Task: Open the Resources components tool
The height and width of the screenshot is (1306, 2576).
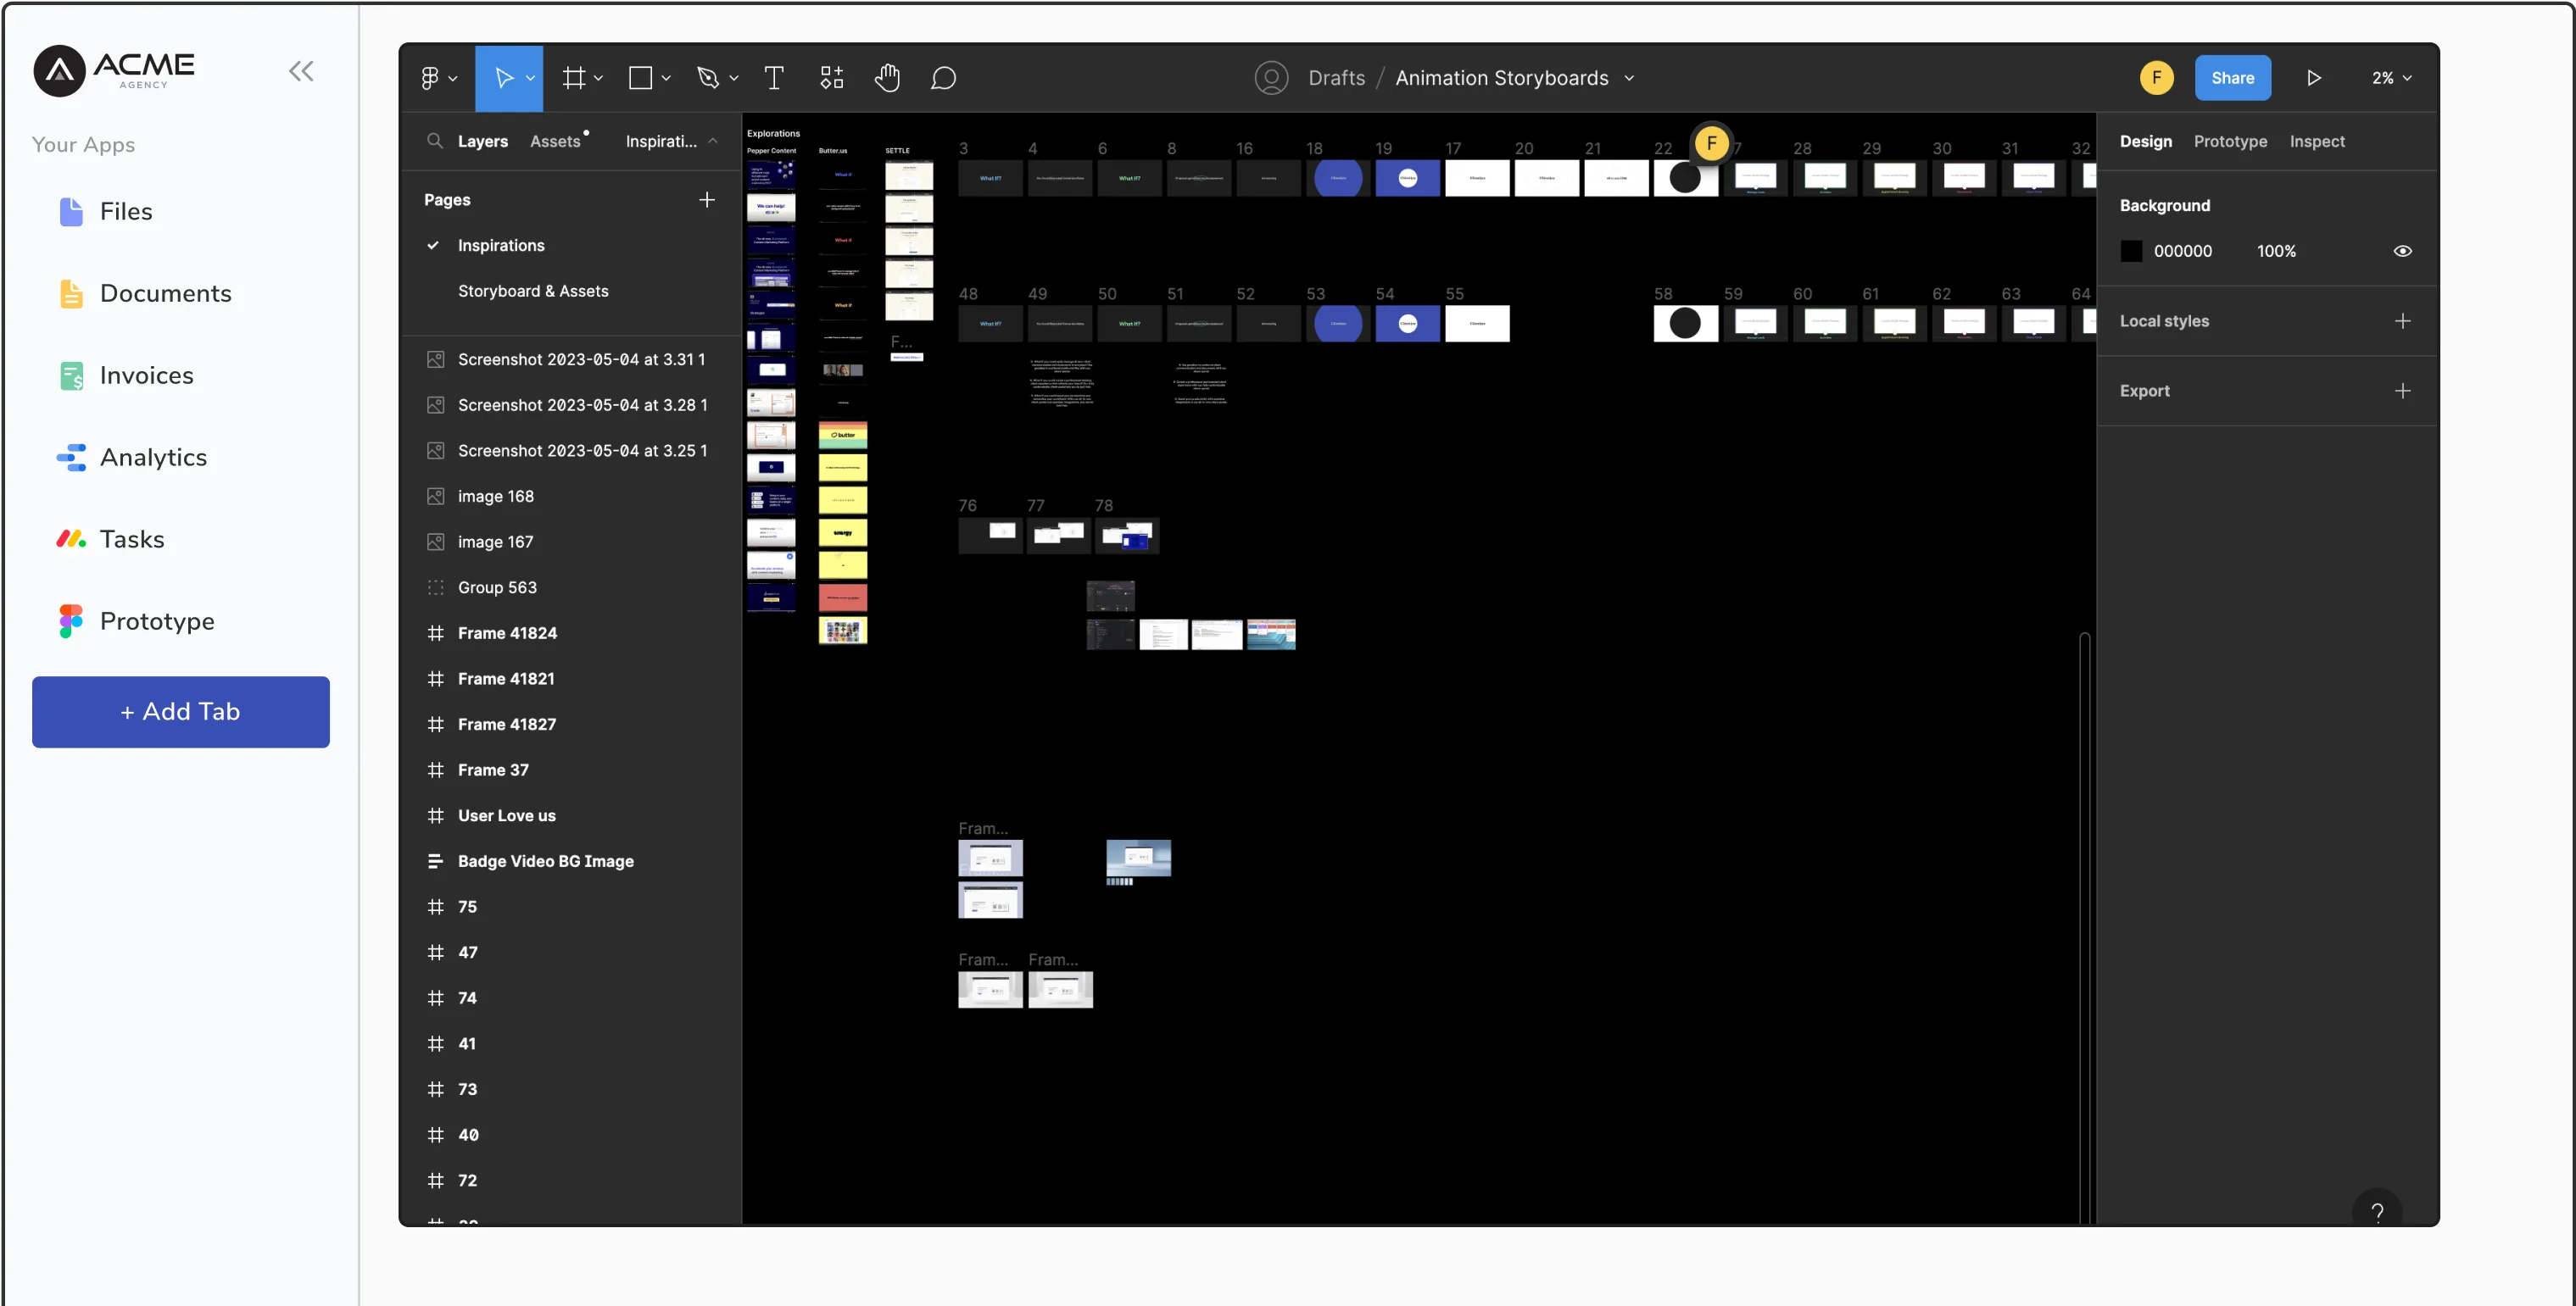Action: (x=831, y=78)
